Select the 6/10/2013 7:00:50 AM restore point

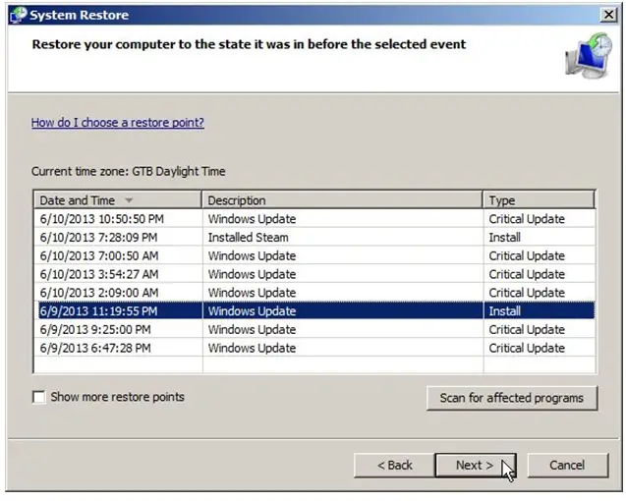click(x=314, y=255)
